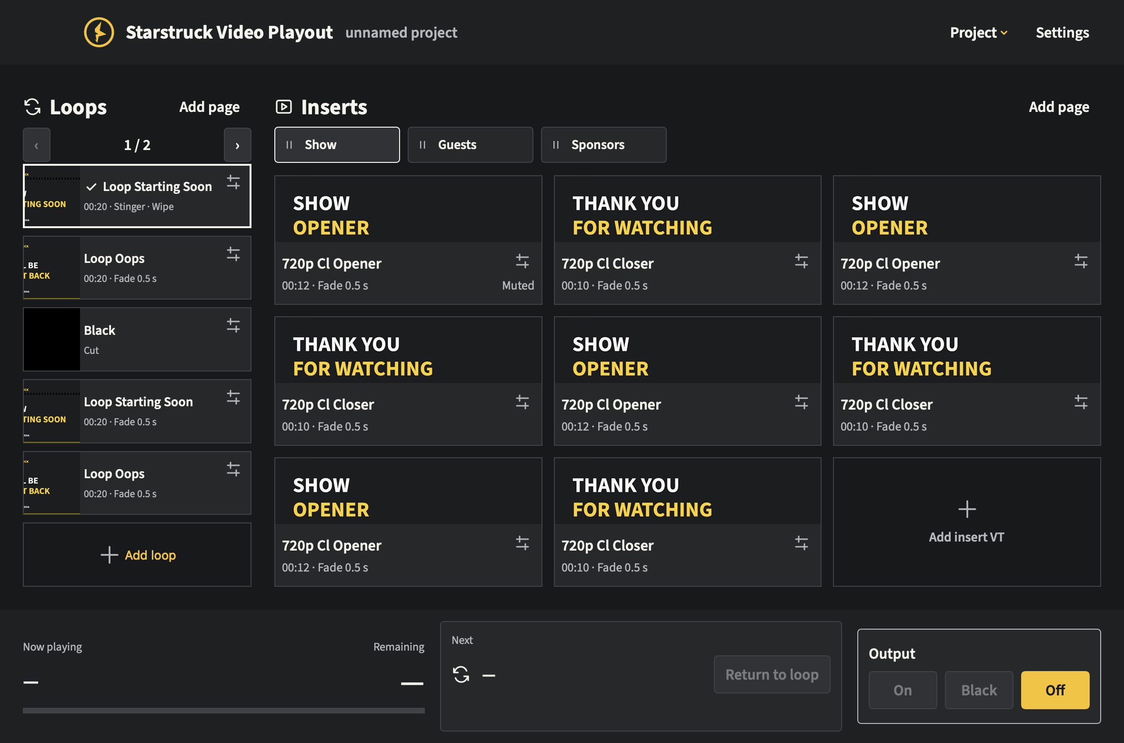The image size is (1124, 743).
Task: Go to previous loops page
Action: click(37, 145)
